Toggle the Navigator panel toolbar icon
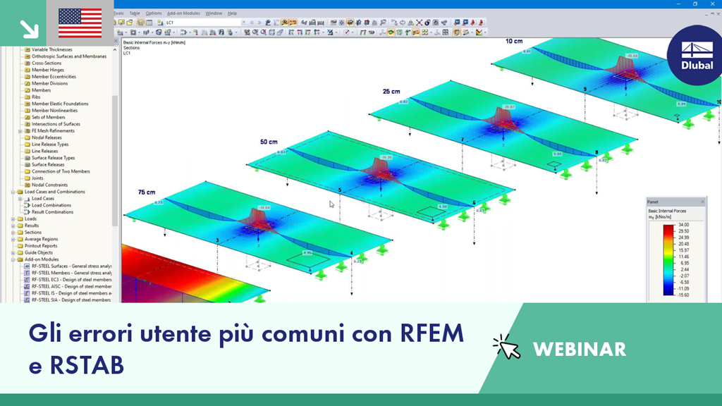The height and width of the screenshot is (406, 722). [140, 23]
